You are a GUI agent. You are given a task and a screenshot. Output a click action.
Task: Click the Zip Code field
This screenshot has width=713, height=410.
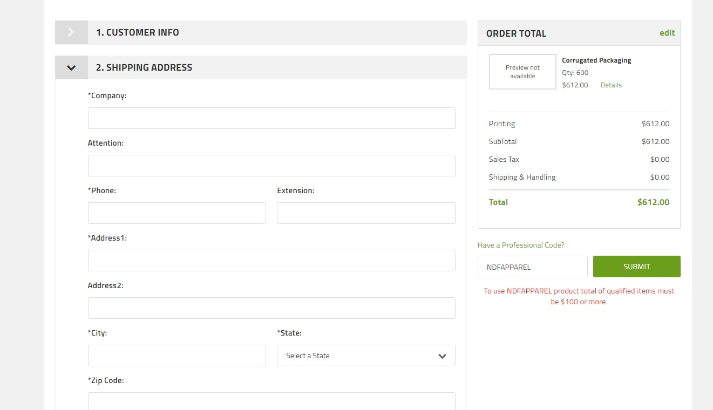point(271,401)
